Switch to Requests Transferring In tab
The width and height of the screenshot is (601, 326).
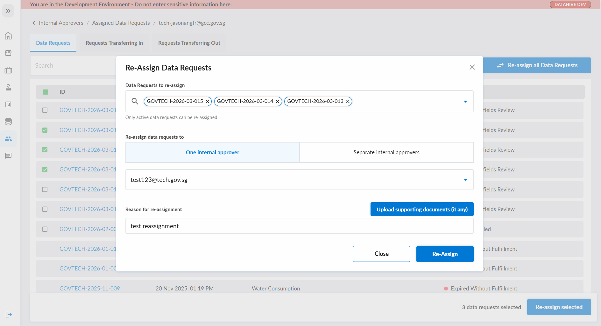[x=114, y=43]
